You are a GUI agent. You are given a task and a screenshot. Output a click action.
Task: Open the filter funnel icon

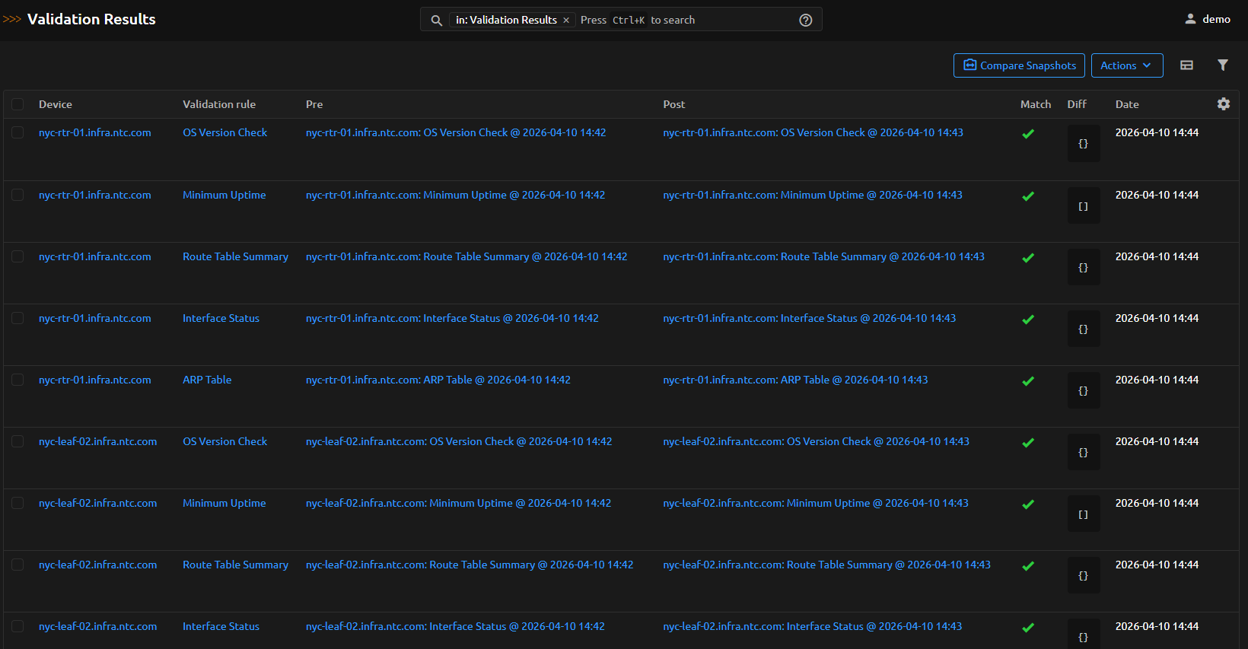[1222, 65]
